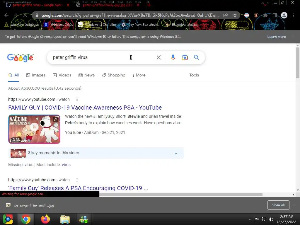Click the address bar URL
The height and width of the screenshot is (225, 300).
click(130, 15)
